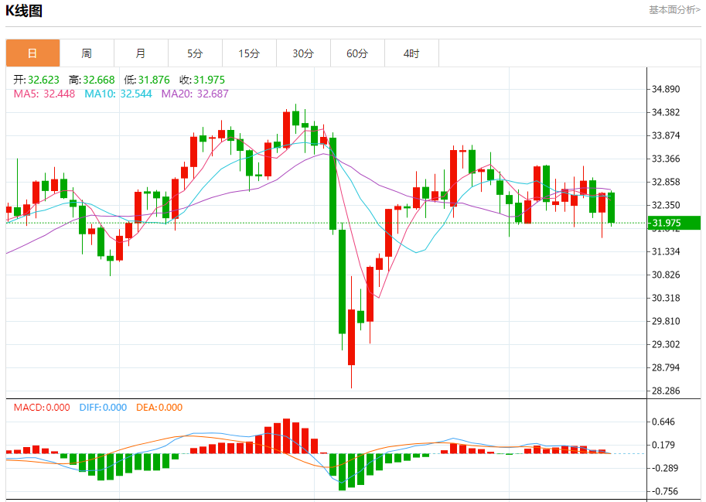The width and height of the screenshot is (706, 502).
Task: Click the green 31.975 current price tag
Action: tap(670, 224)
